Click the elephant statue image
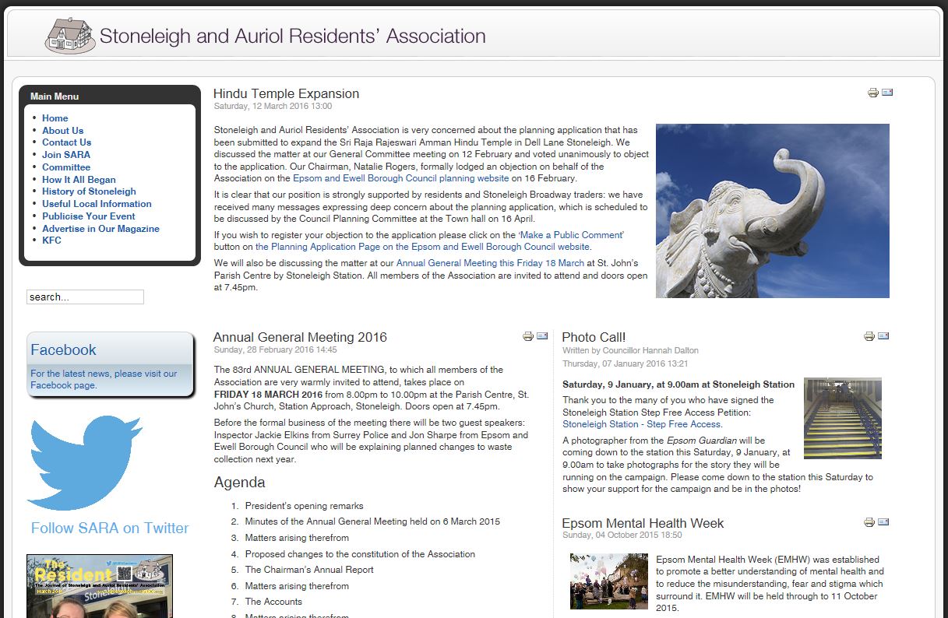 point(773,211)
